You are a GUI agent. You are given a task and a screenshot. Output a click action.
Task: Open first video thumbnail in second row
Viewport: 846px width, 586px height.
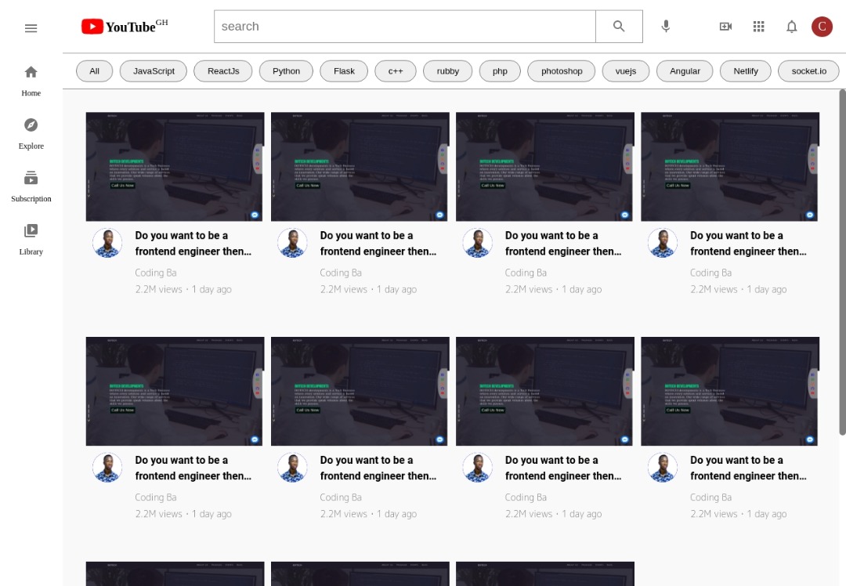pos(175,391)
